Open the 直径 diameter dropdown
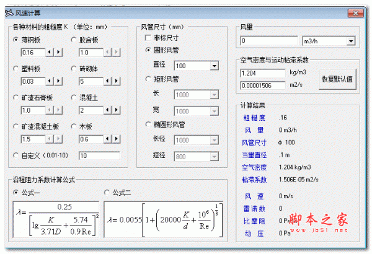372x254 pixels. (x=215, y=66)
